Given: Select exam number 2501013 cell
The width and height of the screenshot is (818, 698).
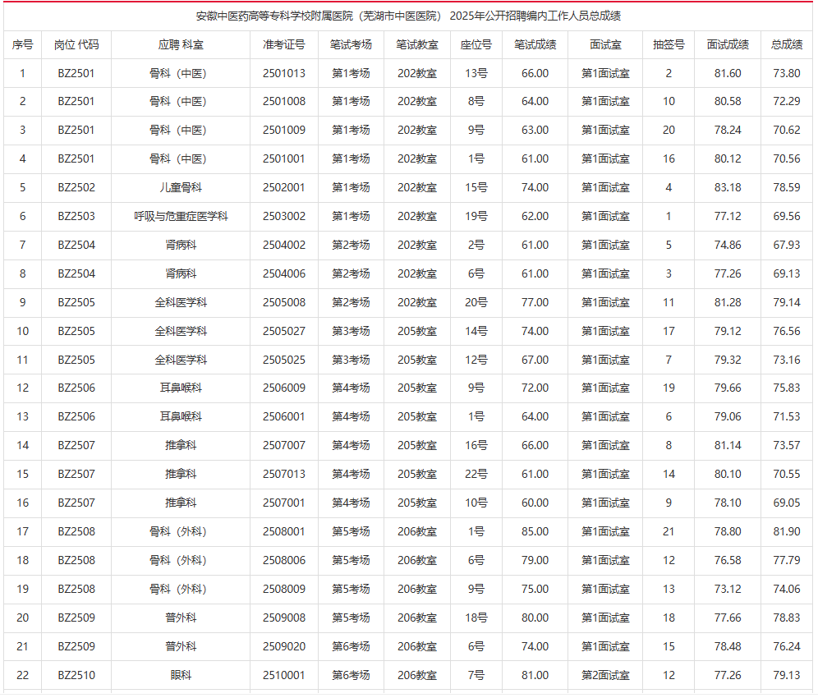Looking at the screenshot, I should (x=284, y=73).
